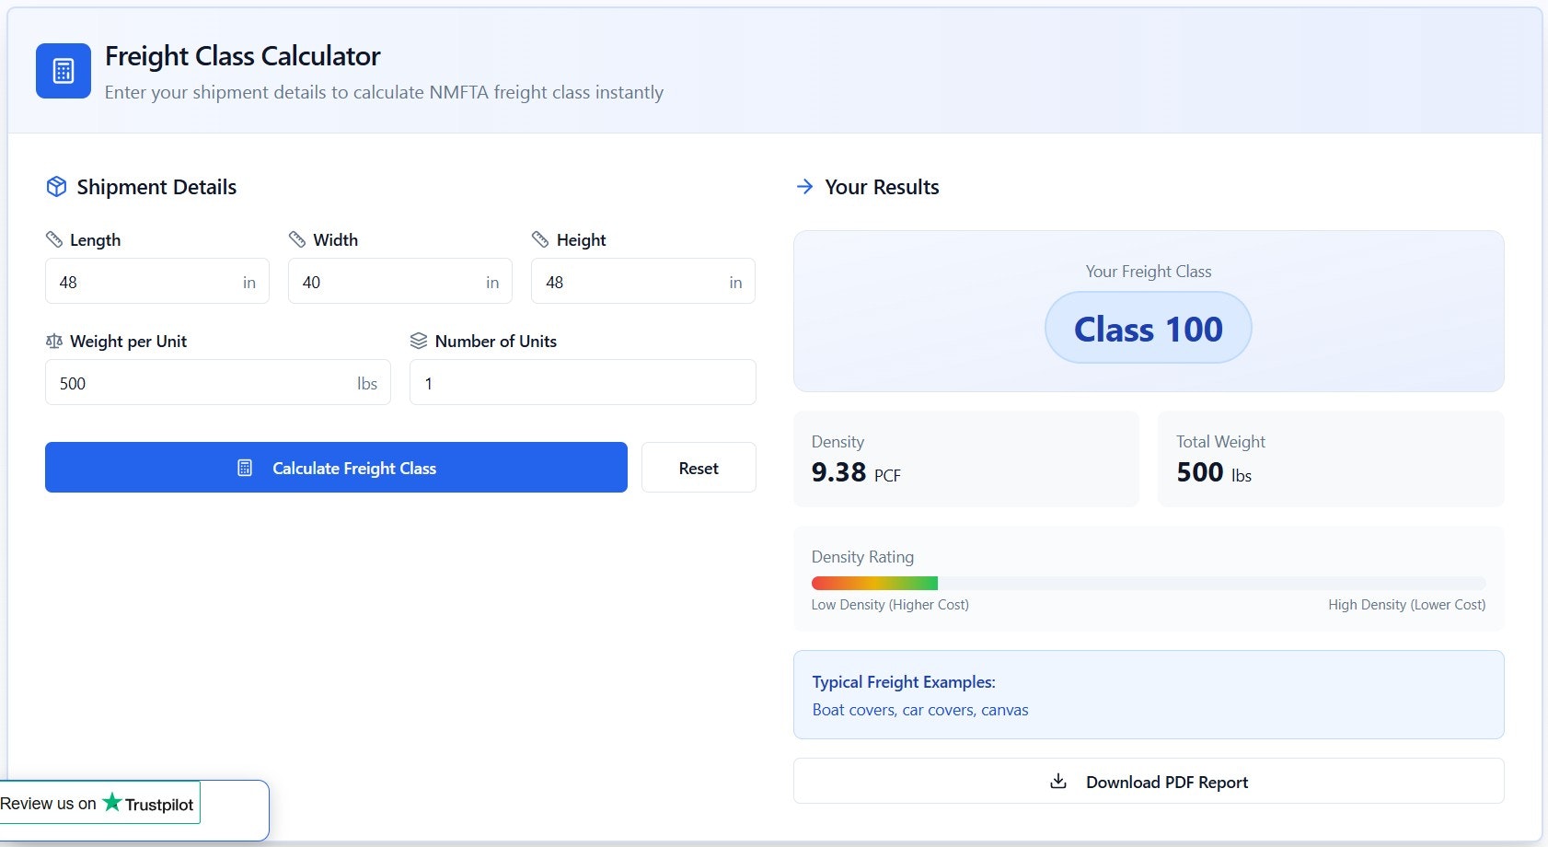Click the tag icon next to Width label
This screenshot has height=847, width=1548.
click(x=297, y=238)
